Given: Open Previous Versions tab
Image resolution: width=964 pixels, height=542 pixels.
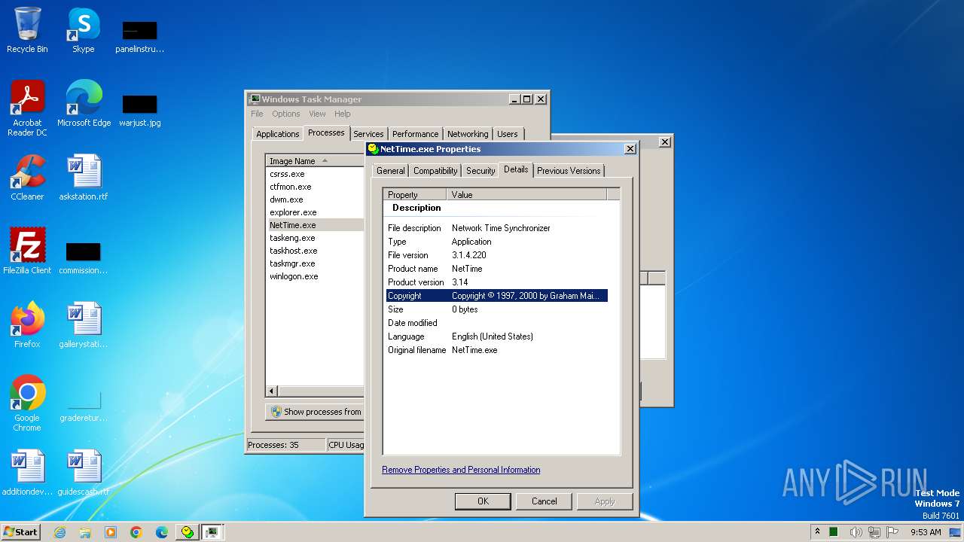Looking at the screenshot, I should [x=569, y=171].
